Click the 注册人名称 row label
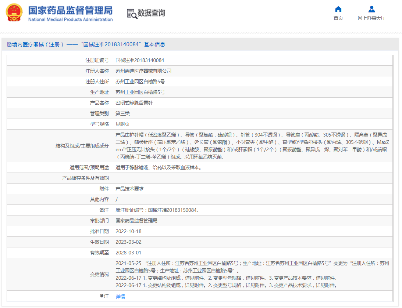The width and height of the screenshot is (402, 308). point(97,71)
